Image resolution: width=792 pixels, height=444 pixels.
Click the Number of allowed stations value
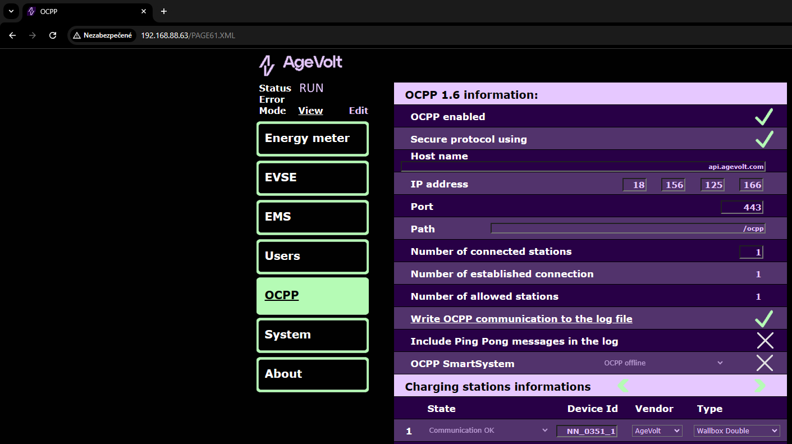click(x=758, y=296)
